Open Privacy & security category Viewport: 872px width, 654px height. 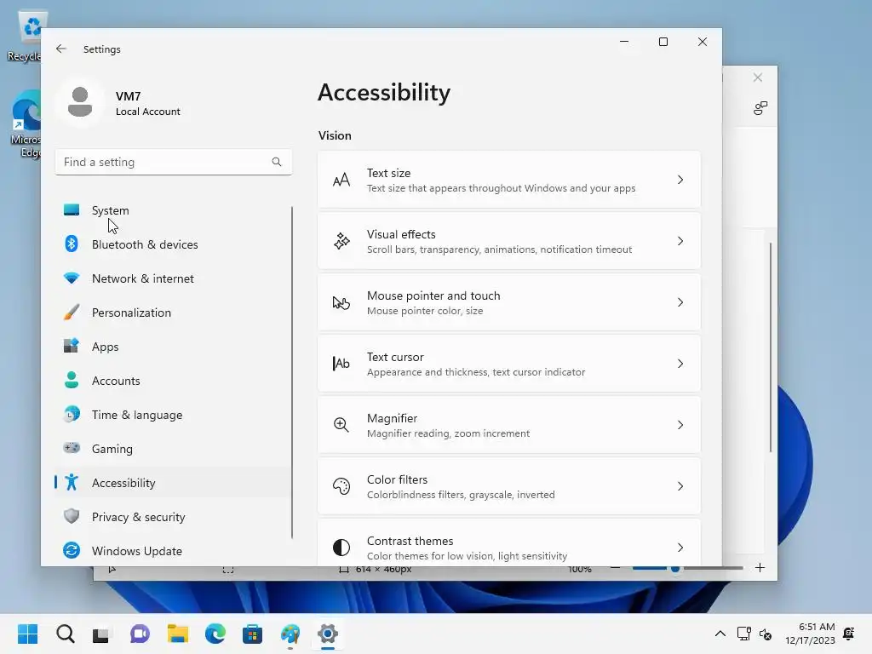(x=173, y=517)
